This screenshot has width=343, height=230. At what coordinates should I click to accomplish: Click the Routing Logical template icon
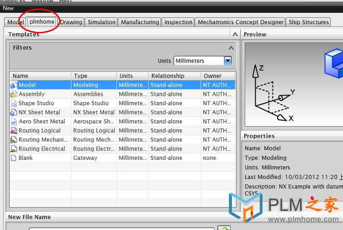tap(14, 131)
